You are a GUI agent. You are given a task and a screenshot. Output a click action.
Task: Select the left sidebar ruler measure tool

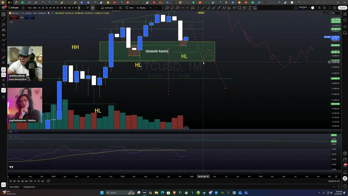click(4, 57)
